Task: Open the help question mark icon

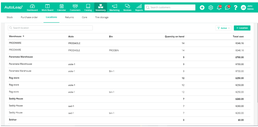Action: (x=235, y=8)
